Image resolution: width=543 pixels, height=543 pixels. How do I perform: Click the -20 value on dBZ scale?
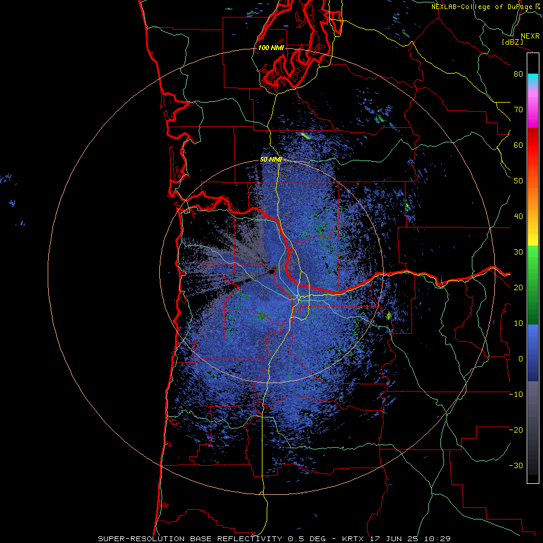point(516,430)
